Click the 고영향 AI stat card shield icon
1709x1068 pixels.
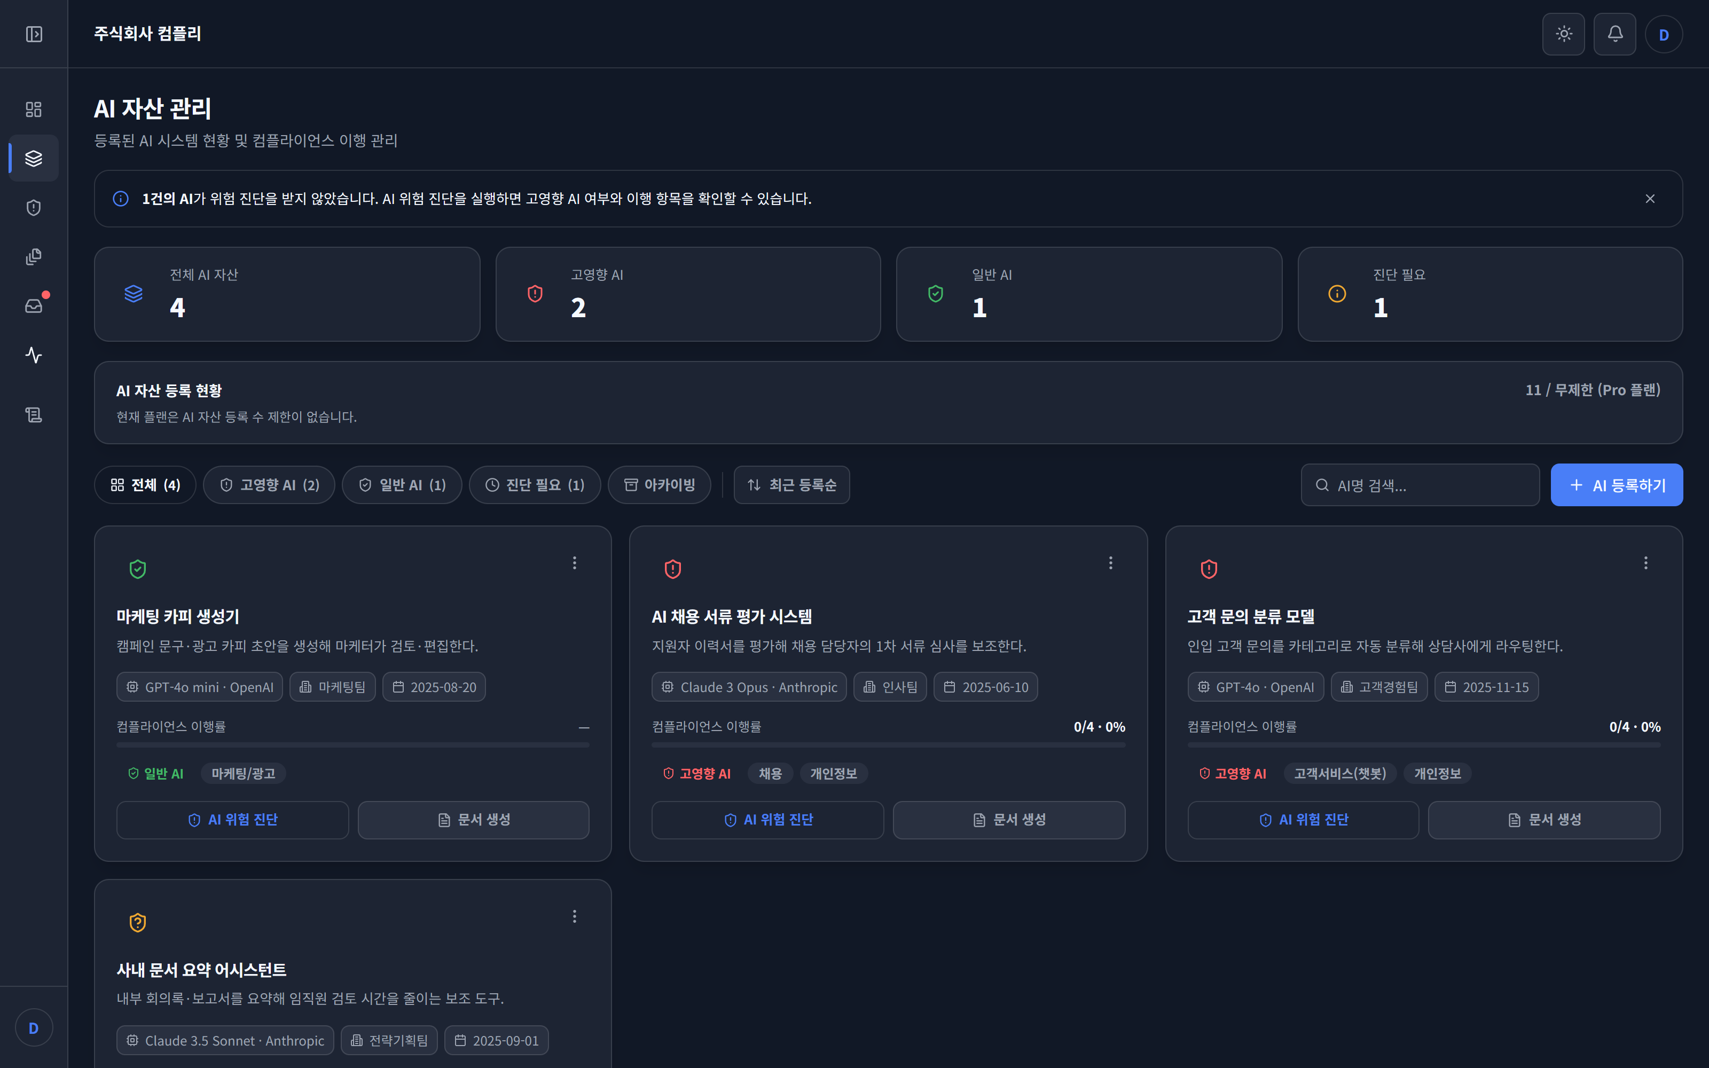pyautogui.click(x=535, y=294)
